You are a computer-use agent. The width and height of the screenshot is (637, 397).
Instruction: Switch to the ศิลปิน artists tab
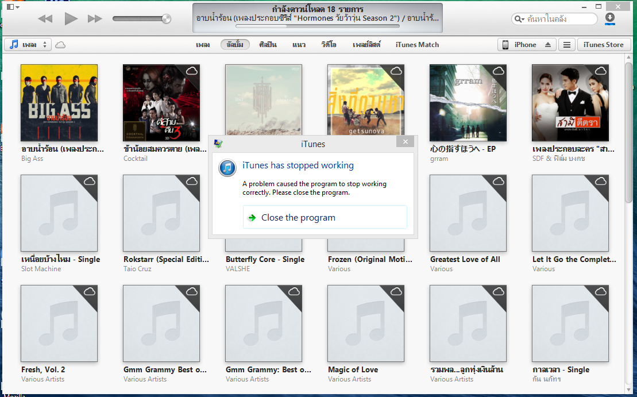(x=268, y=45)
